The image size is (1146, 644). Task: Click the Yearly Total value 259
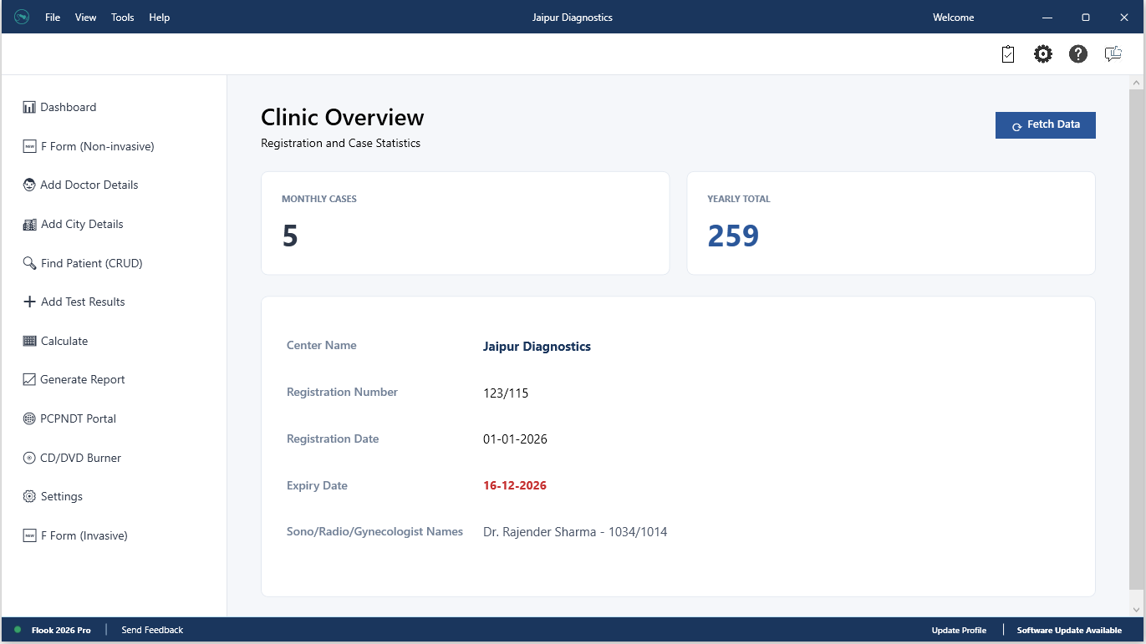coord(733,236)
